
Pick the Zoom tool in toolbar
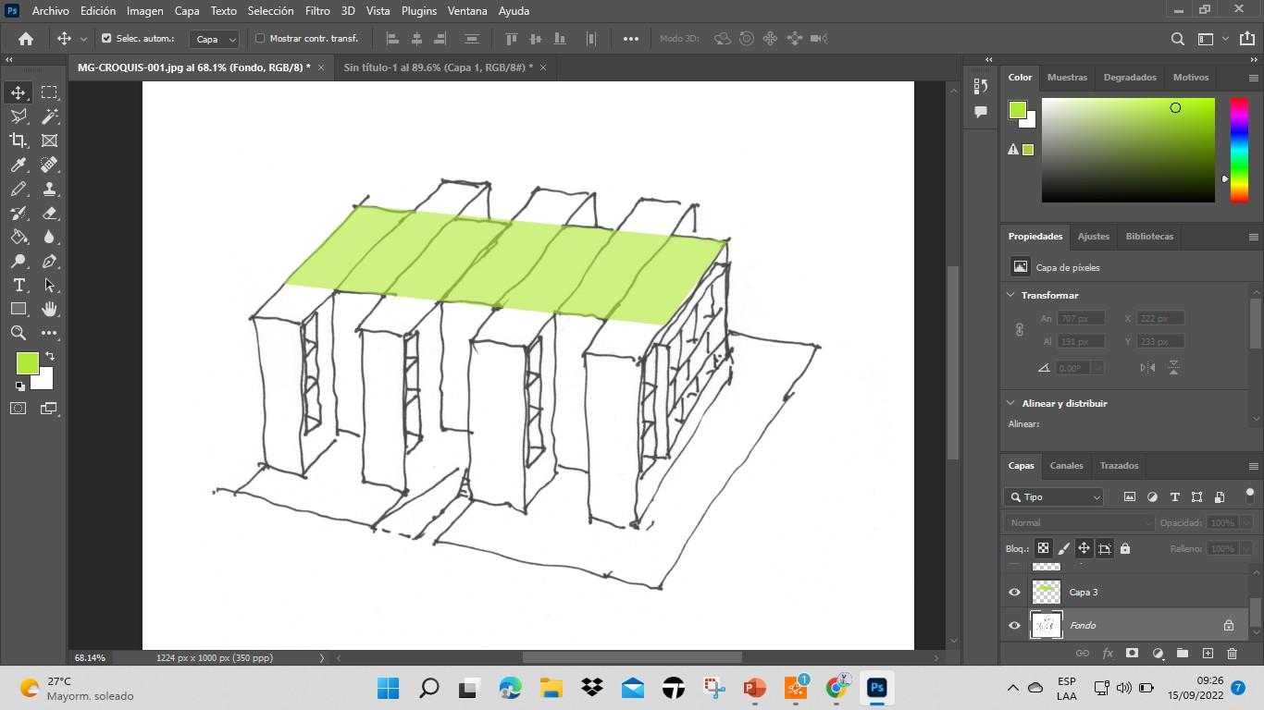(x=19, y=333)
